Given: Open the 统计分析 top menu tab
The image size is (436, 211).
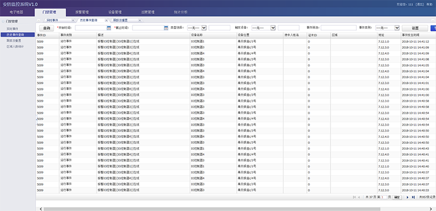Looking at the screenshot, I should (181, 12).
